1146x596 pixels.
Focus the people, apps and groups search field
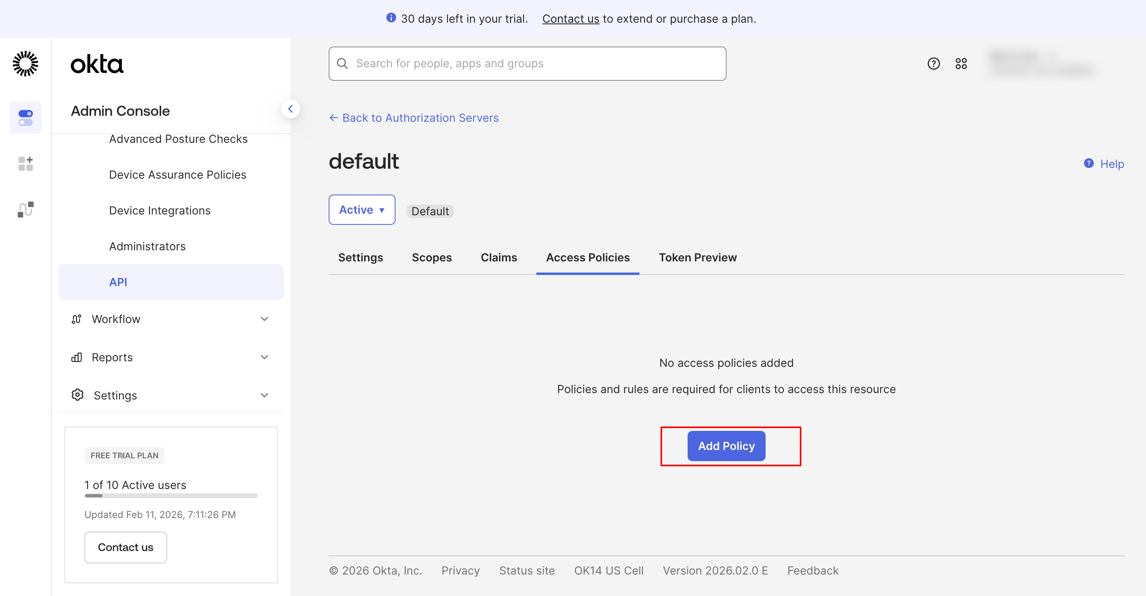(527, 64)
